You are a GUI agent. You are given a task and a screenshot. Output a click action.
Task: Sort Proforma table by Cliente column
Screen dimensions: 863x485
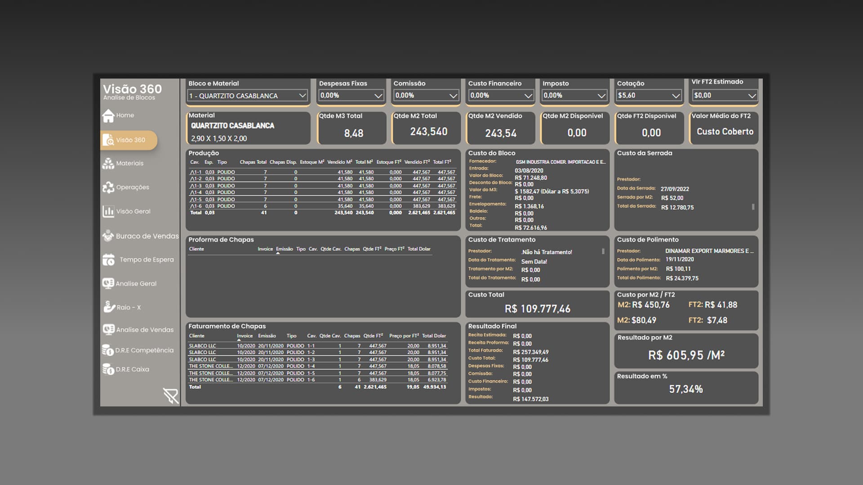(x=196, y=249)
